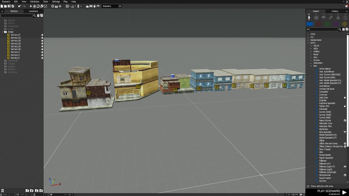Toggle the vision mode binoculars icon
349x196 pixels.
click(x=98, y=6)
